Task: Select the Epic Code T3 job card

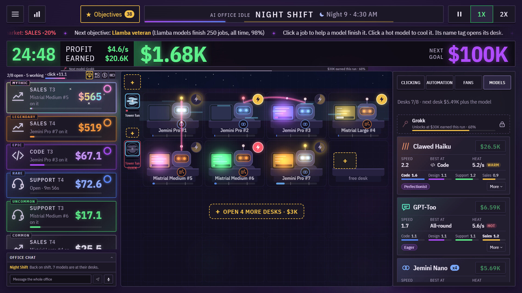Action: click(61, 157)
